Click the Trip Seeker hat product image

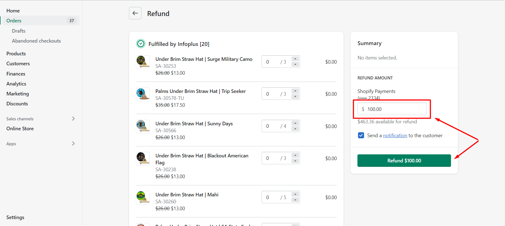point(143,94)
